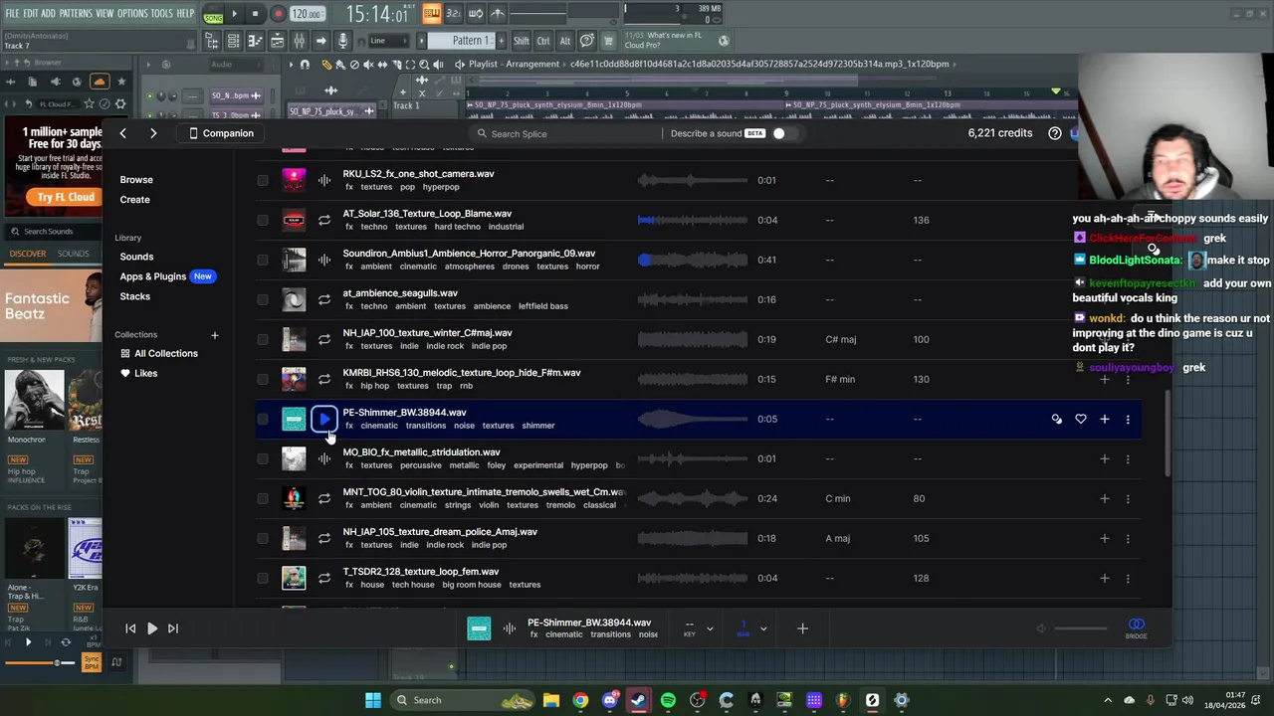1274x716 pixels.
Task: Click loop icon for T_TSDR2_128_texture_loop_fem.wav
Action: click(x=324, y=578)
